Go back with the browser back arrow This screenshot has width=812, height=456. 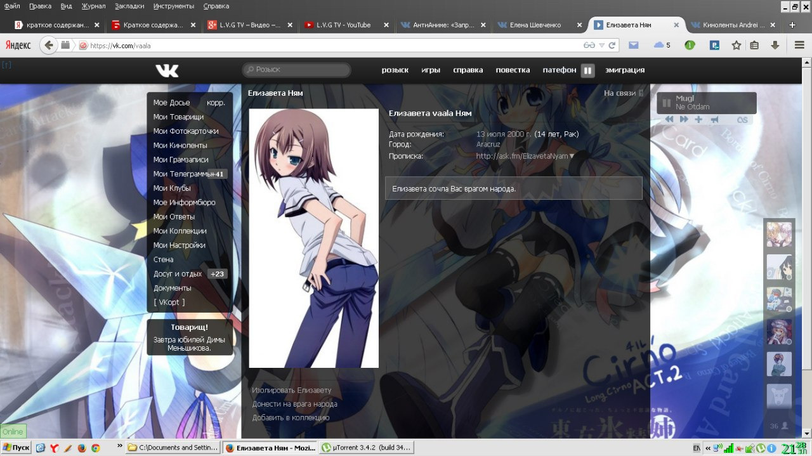tap(48, 45)
